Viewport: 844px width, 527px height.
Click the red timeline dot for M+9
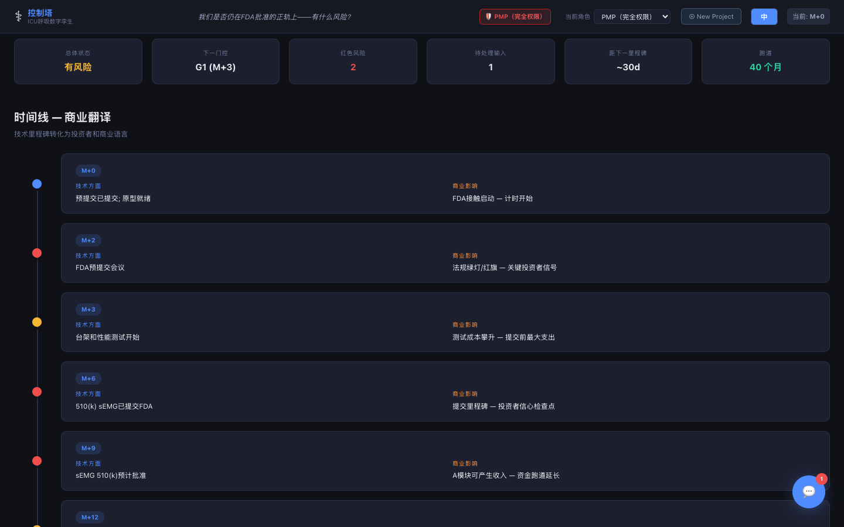click(x=37, y=461)
